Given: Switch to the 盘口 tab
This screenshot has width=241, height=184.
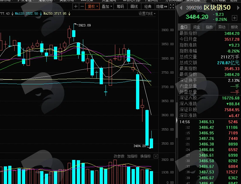Looking at the screenshot, I should [x=184, y=27].
